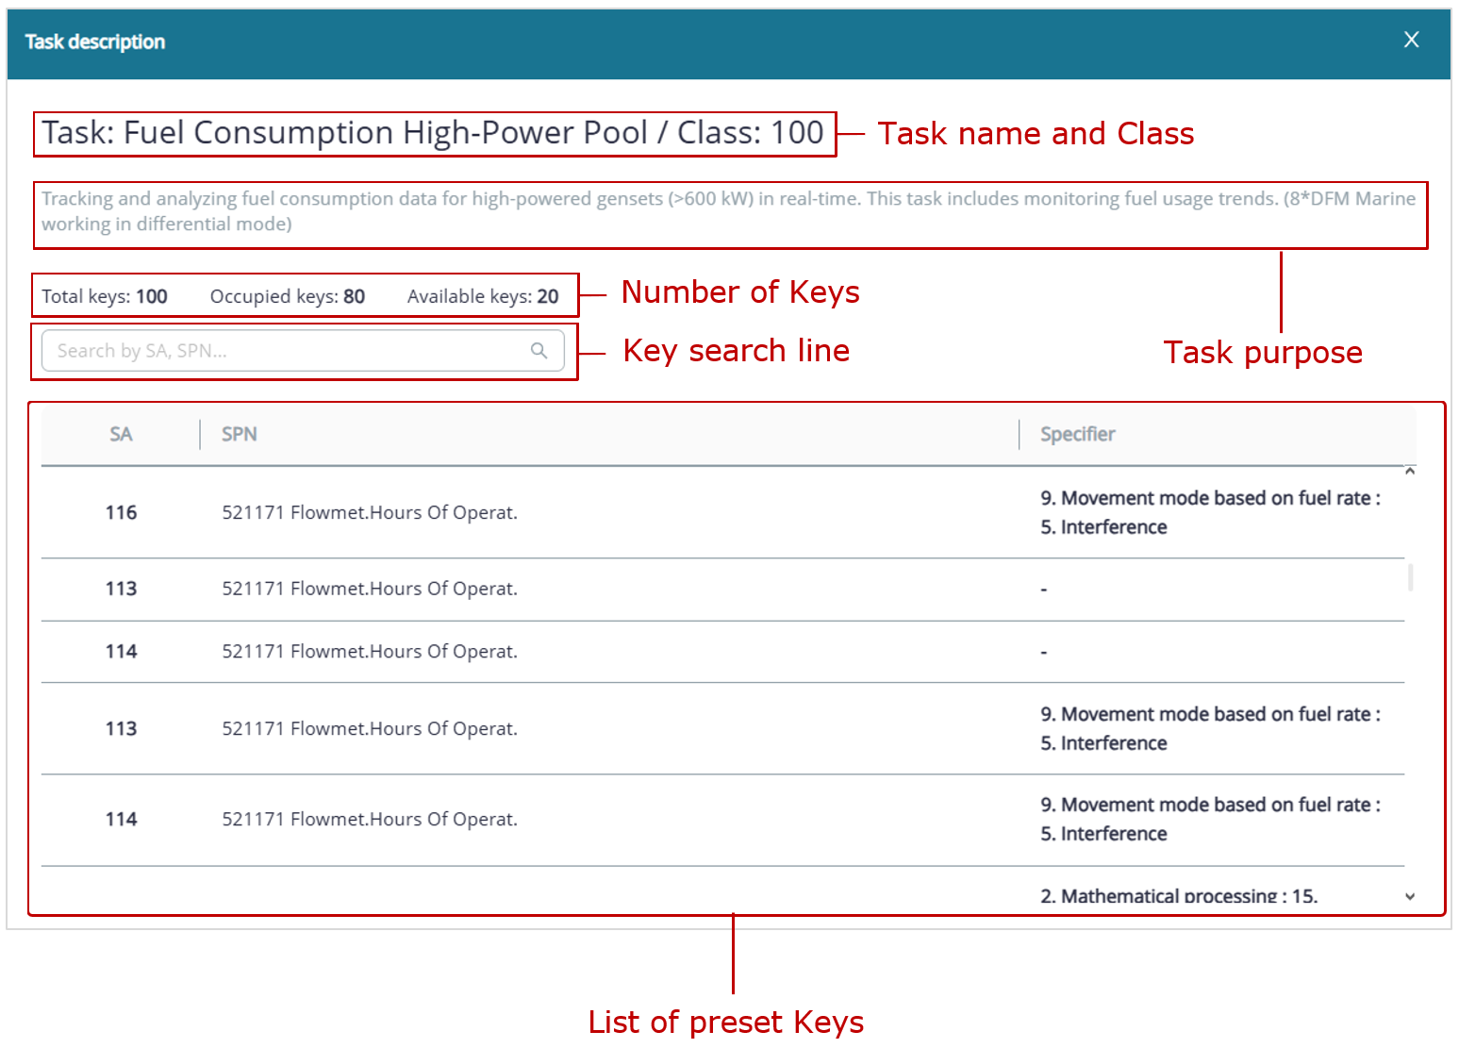This screenshot has height=1048, width=1459.
Task: Click the Fuel Consumption High-Power Pool task title
Action: tap(433, 133)
